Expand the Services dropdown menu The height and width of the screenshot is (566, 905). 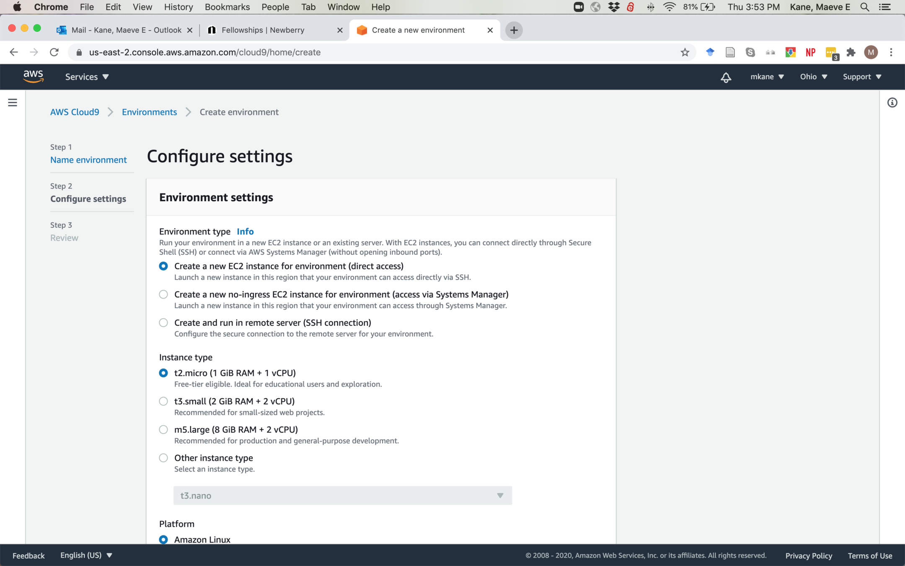coord(87,77)
